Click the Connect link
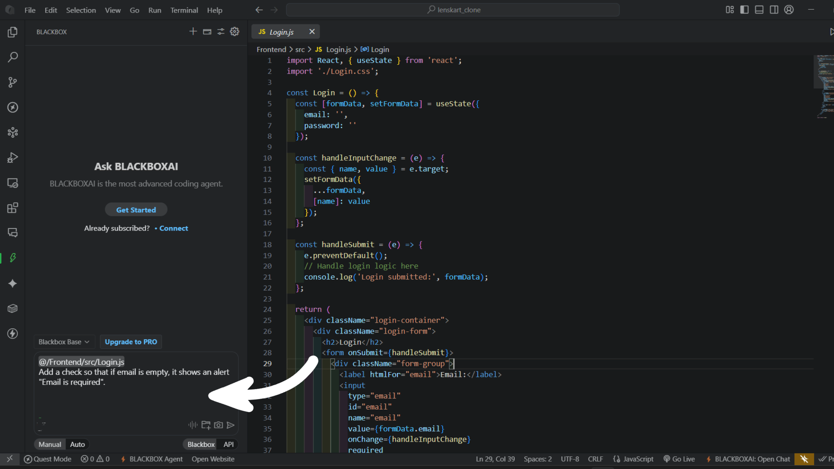The width and height of the screenshot is (834, 469). coord(174,228)
